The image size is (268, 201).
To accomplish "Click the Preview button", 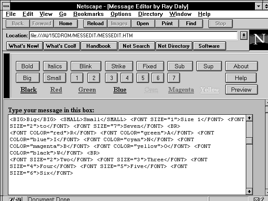I will tap(241, 90).
